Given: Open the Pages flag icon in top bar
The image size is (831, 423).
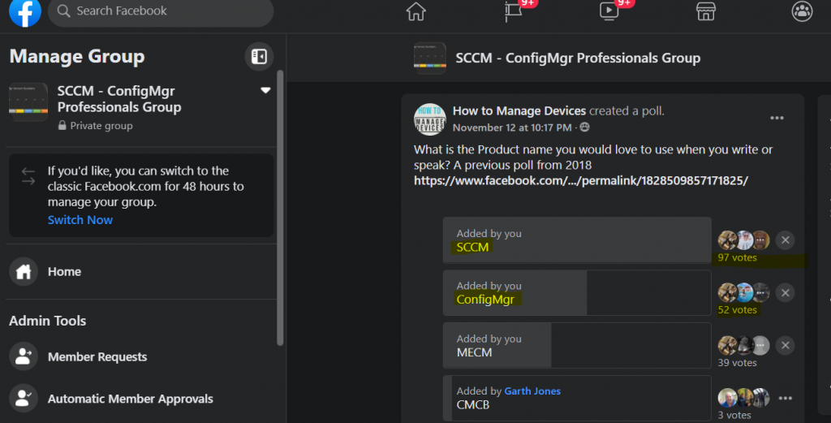Looking at the screenshot, I should 513,11.
